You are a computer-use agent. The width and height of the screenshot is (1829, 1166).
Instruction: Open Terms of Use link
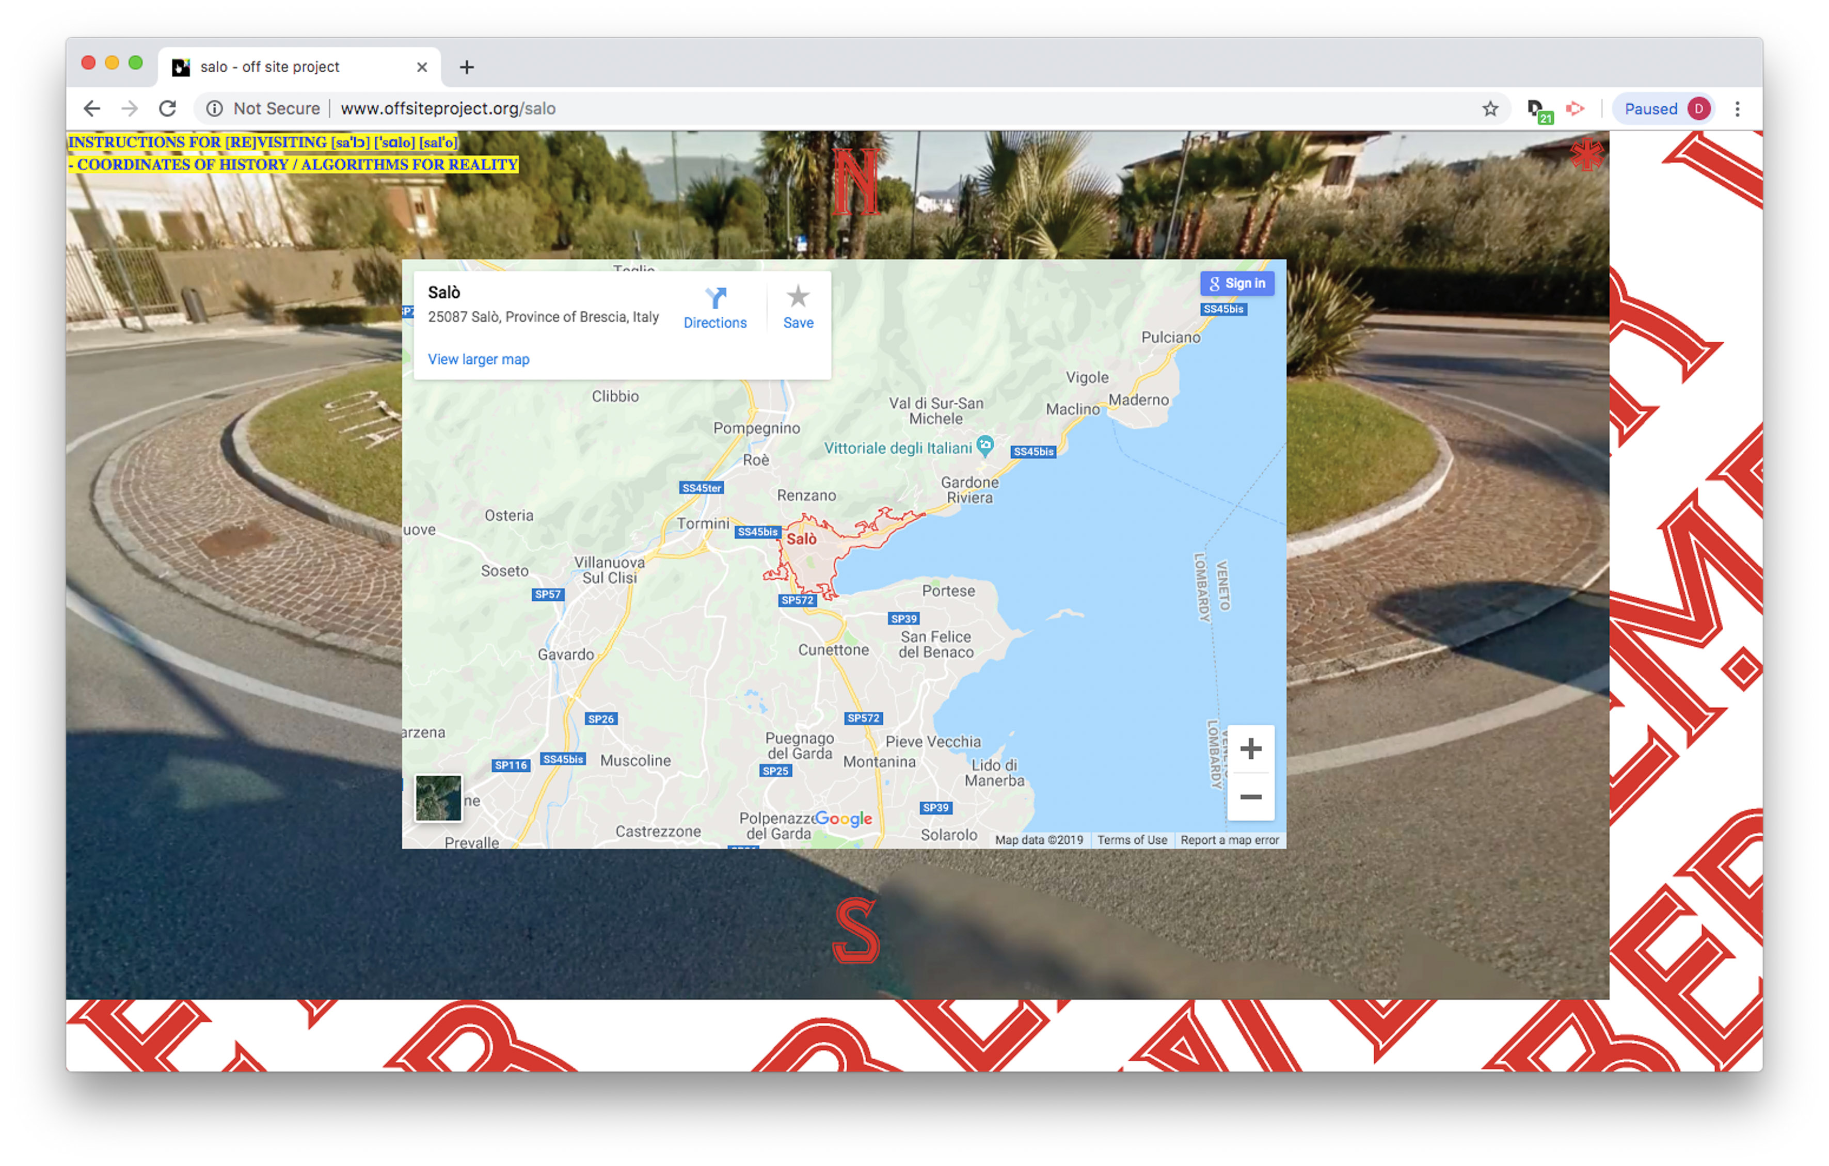pos(1132,839)
